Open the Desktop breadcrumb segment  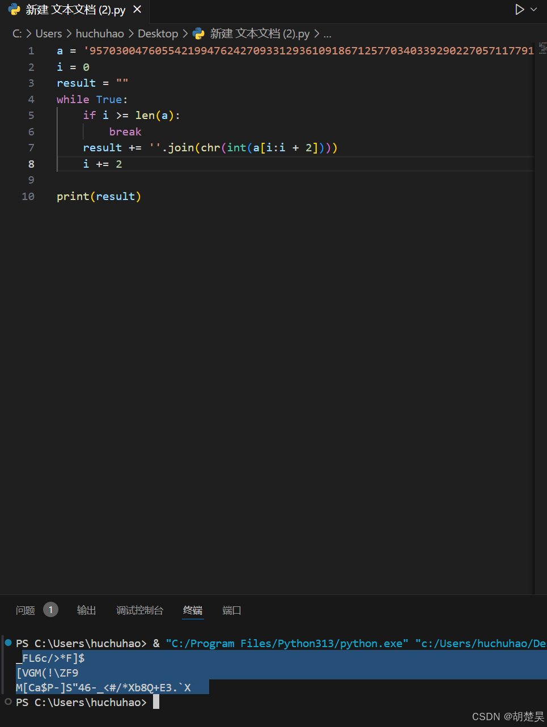coord(158,34)
